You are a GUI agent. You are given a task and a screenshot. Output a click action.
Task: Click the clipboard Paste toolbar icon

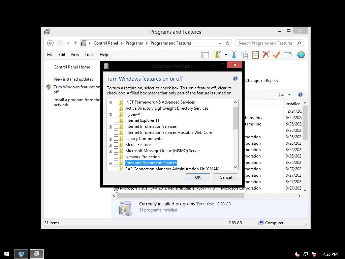[255, 55]
